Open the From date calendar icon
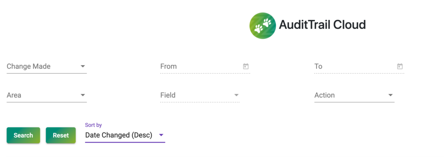The width and height of the screenshot is (444, 157). [246, 66]
